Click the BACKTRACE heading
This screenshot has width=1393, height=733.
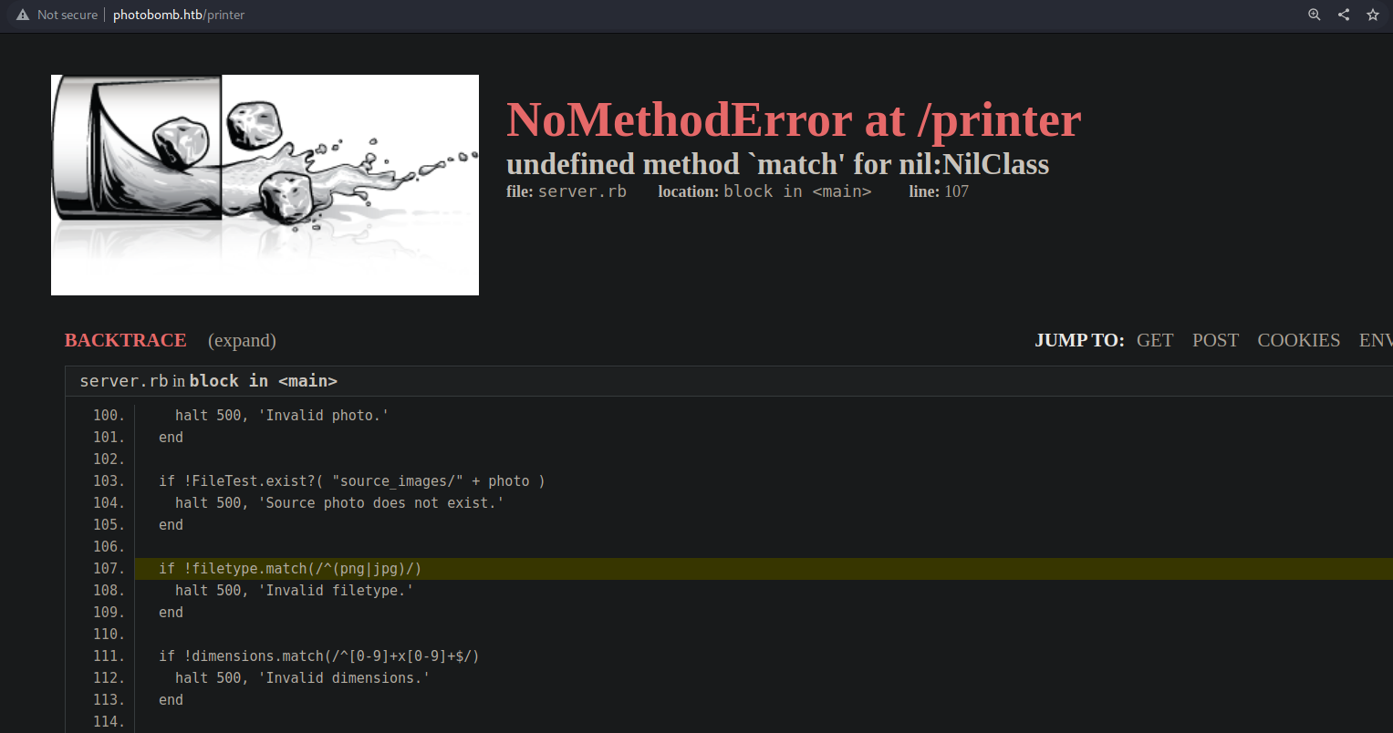click(125, 340)
